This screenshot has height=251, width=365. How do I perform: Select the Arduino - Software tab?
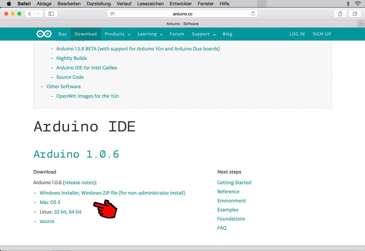[x=182, y=24]
